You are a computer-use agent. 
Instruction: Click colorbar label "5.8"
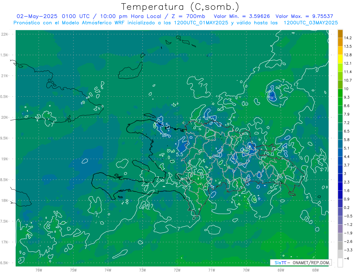coord(347,140)
